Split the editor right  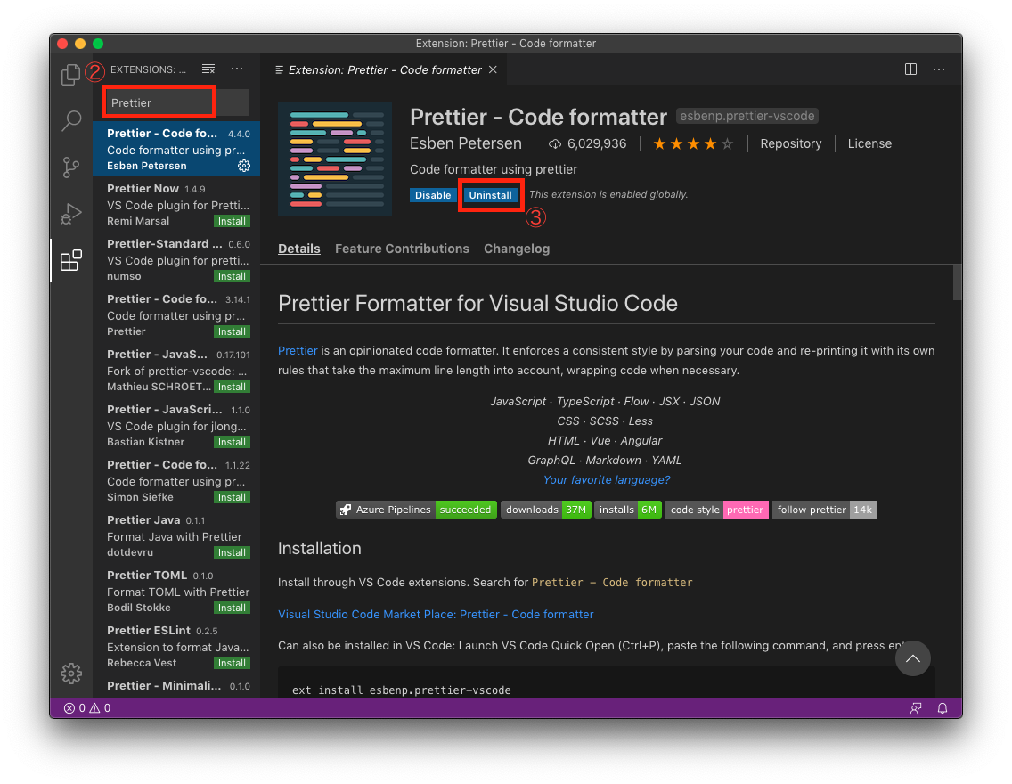(910, 69)
